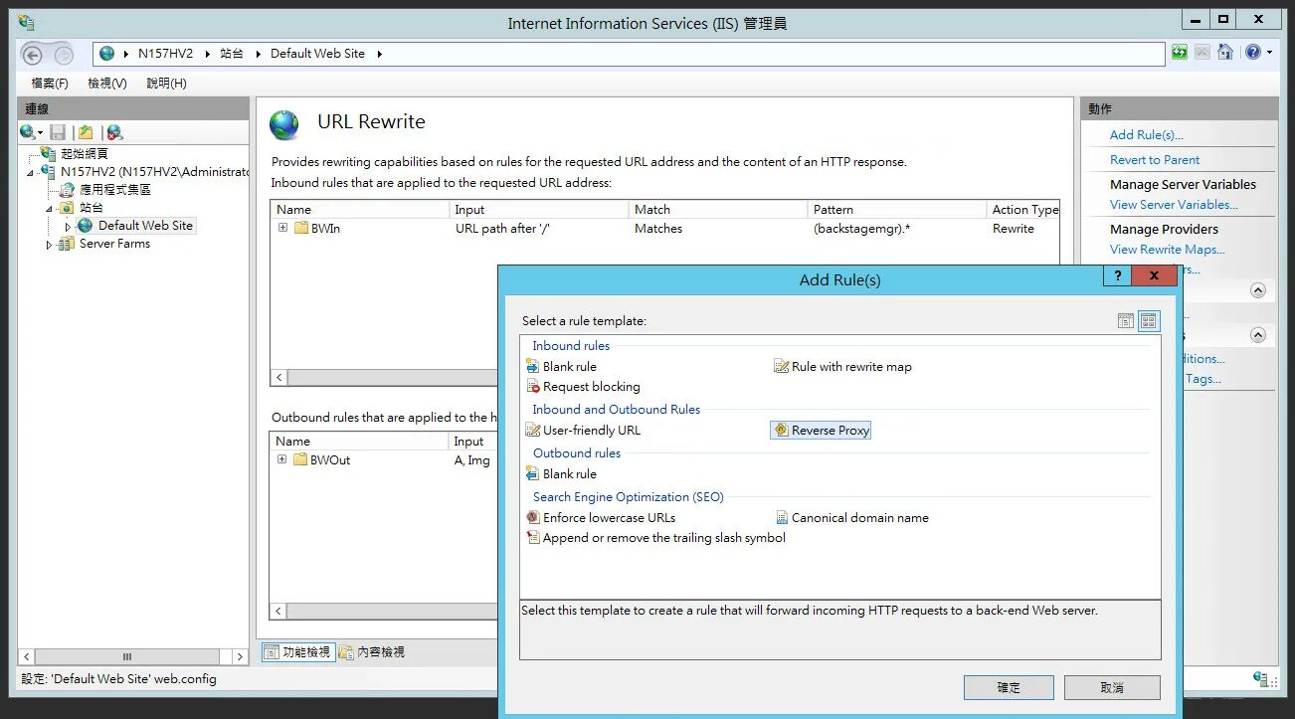Click the Delete Connection globe icon
Viewport: 1295px width, 719px height.
(x=114, y=132)
